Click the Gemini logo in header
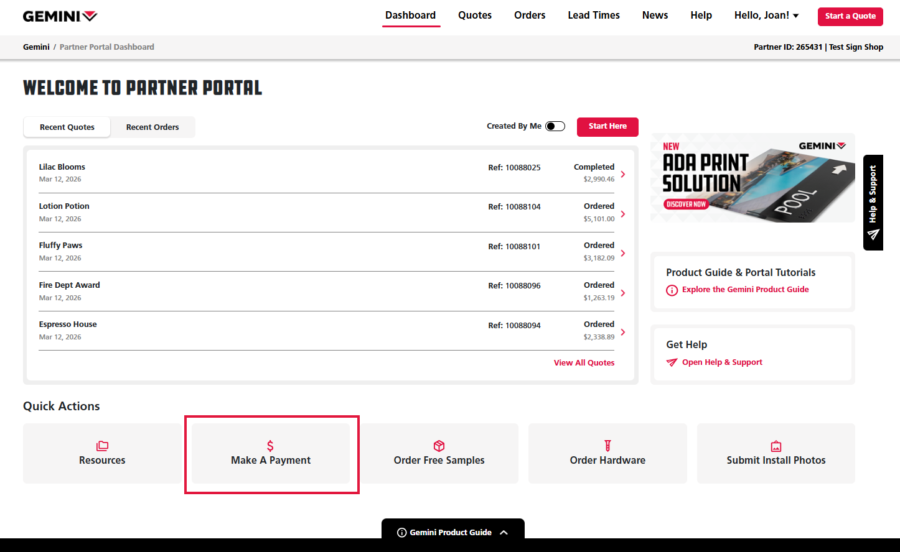This screenshot has height=552, width=900. [60, 16]
